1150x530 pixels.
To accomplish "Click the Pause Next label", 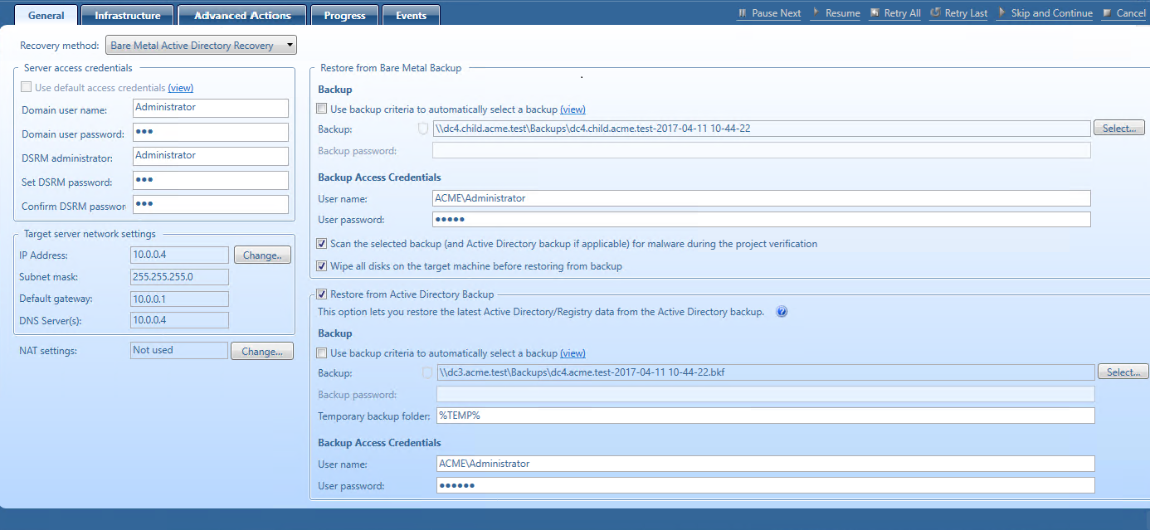I will point(777,13).
